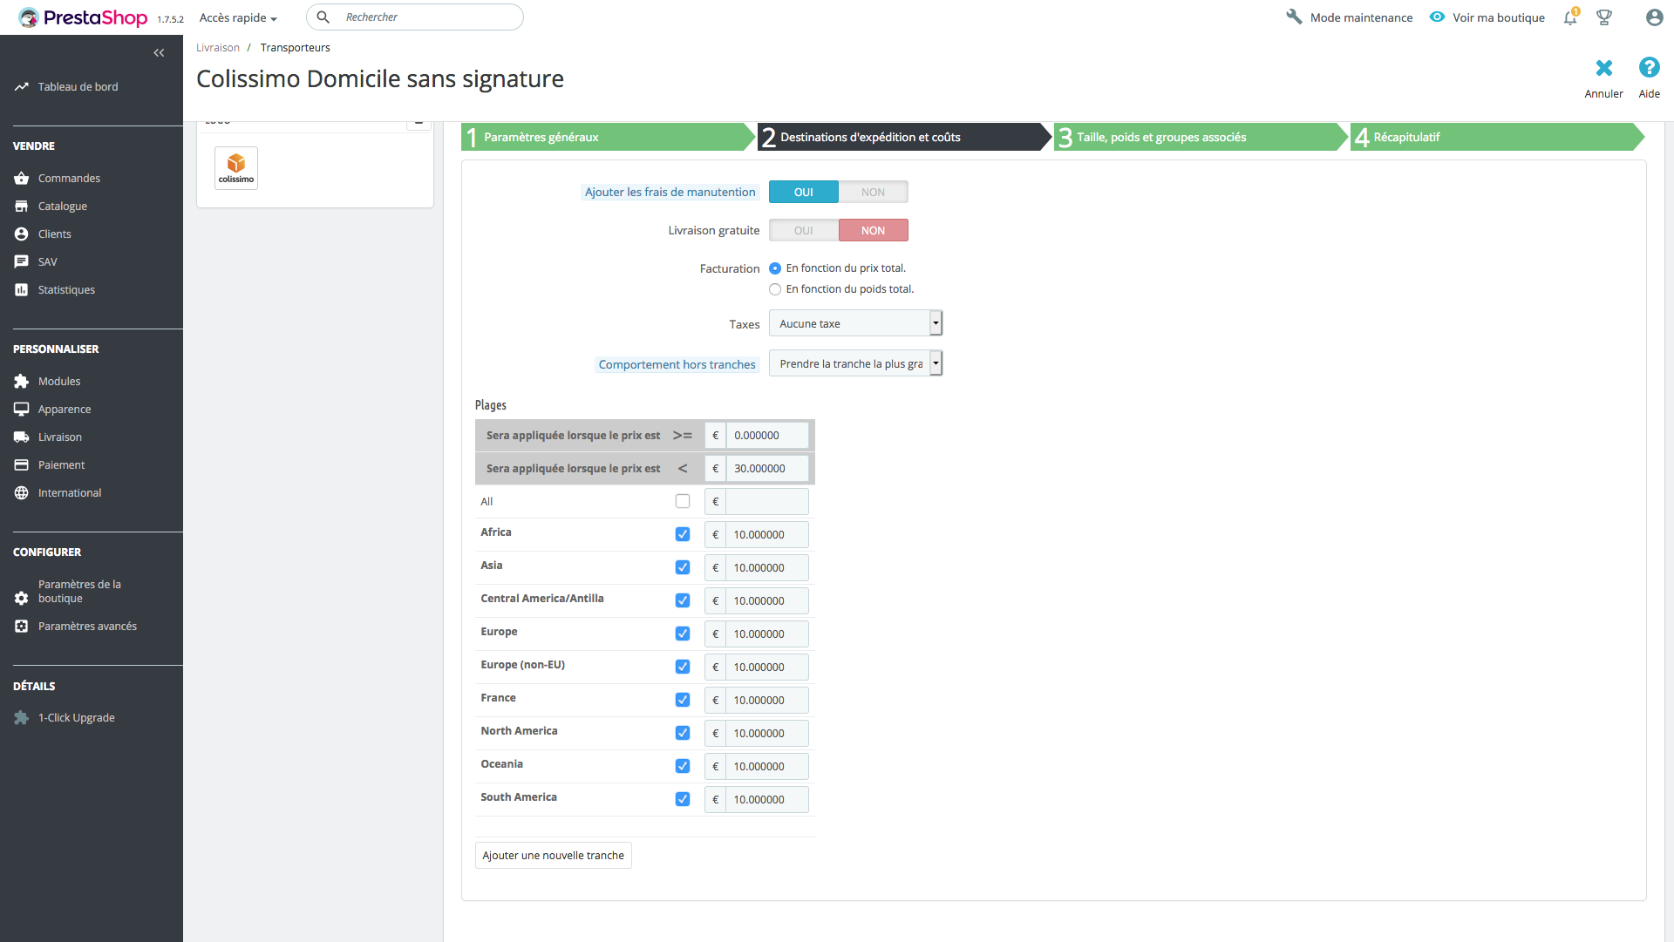The image size is (1674, 942).
Task: Open Commandes in the sidebar
Action: click(69, 178)
